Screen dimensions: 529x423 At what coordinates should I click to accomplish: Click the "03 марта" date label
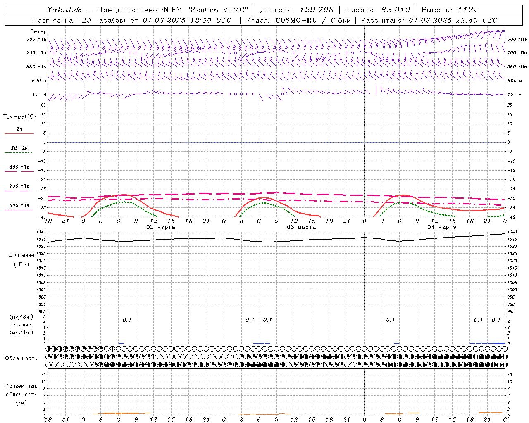(x=301, y=227)
